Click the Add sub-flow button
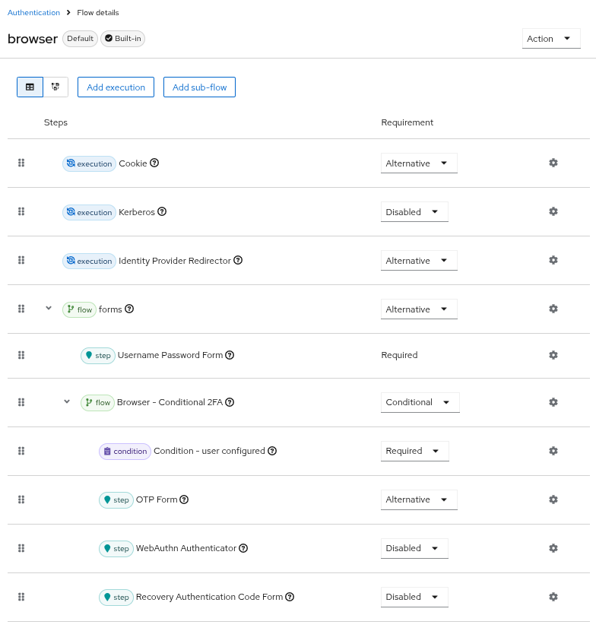 pos(199,87)
